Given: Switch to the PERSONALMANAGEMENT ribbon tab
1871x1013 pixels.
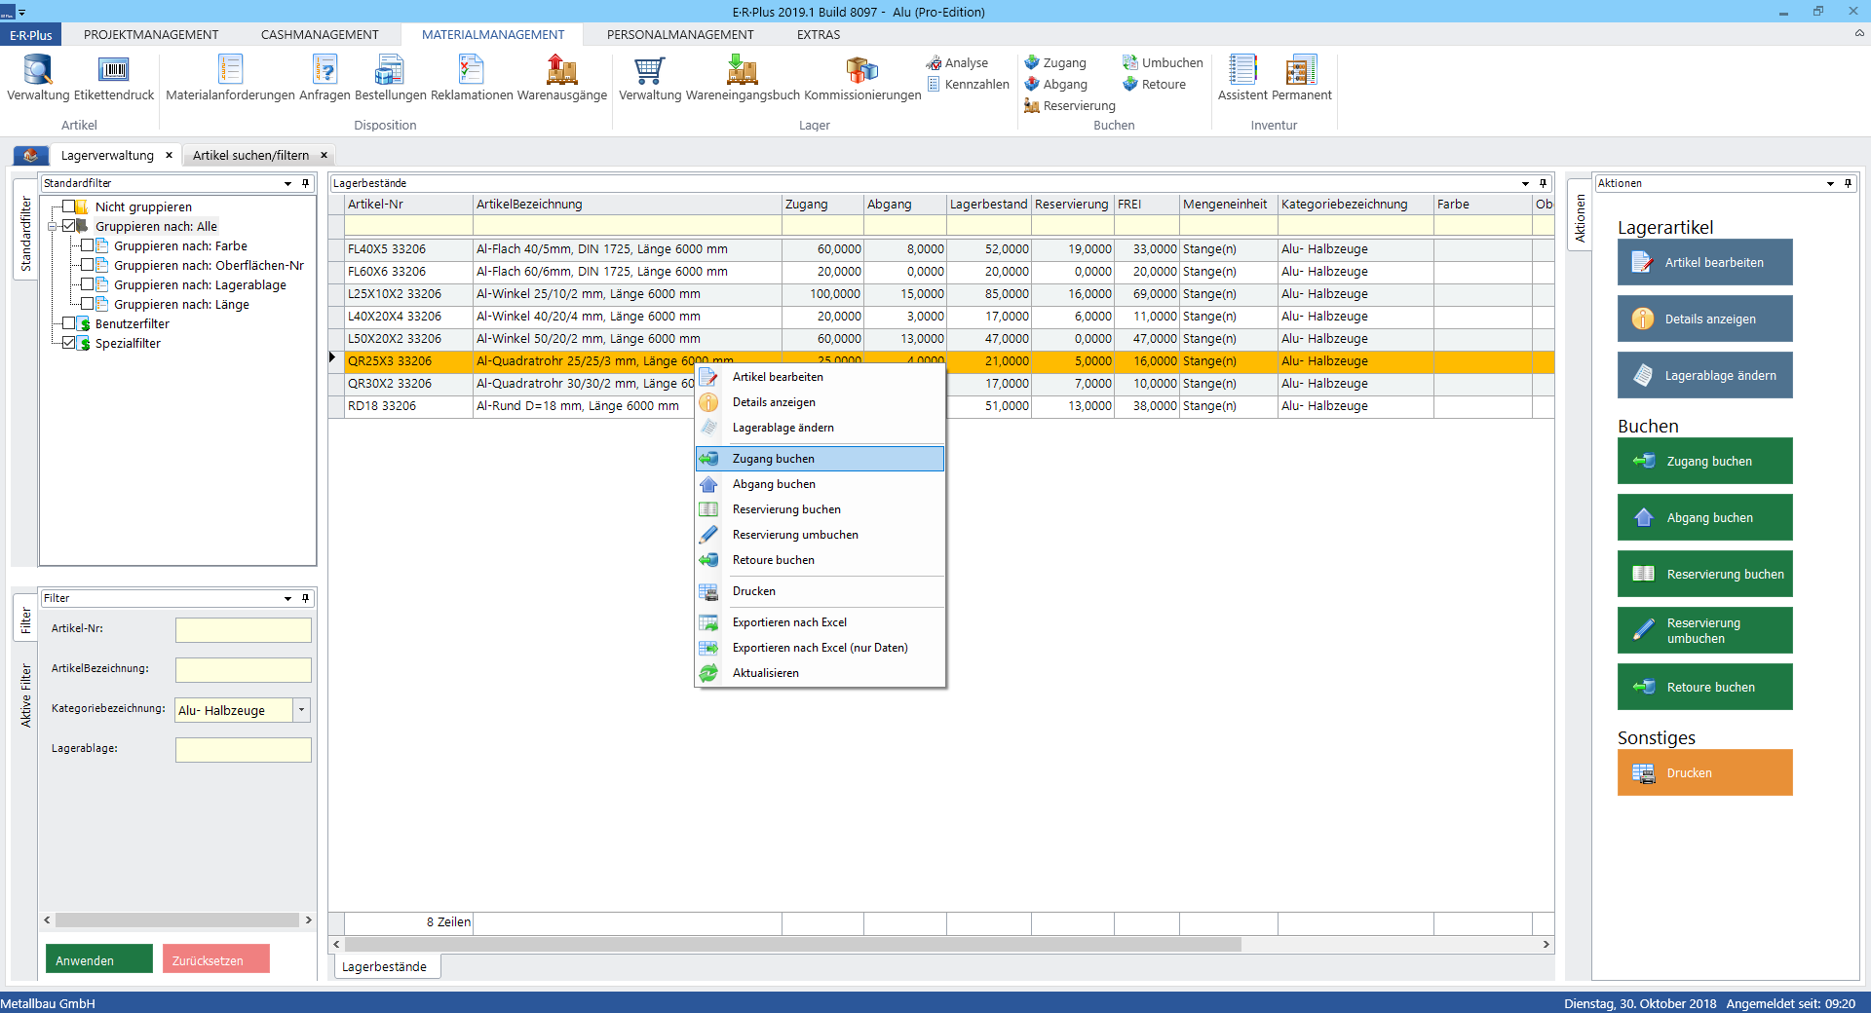Looking at the screenshot, I should pyautogui.click(x=680, y=34).
